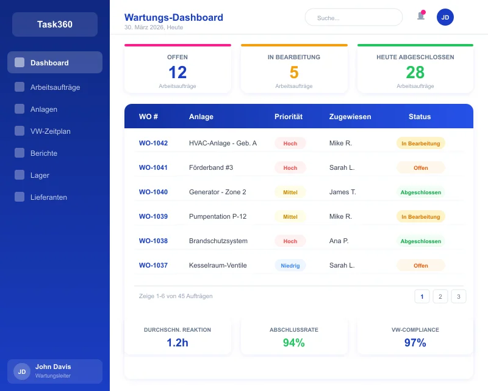Screen dimensions: 488x391
Task: Open work order WO-1042
Action: point(153,143)
